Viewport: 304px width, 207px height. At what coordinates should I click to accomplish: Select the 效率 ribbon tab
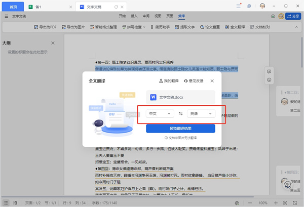pos(181,16)
